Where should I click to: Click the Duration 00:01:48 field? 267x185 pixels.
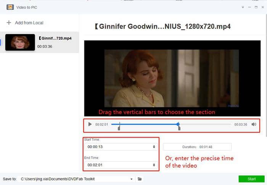(x=197, y=147)
